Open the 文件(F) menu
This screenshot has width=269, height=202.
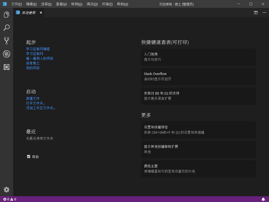click(16, 4)
